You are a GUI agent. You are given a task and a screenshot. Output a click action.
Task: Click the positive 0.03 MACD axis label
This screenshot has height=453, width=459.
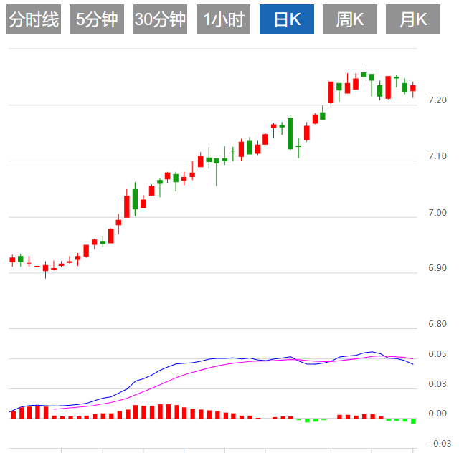pyautogui.click(x=437, y=384)
